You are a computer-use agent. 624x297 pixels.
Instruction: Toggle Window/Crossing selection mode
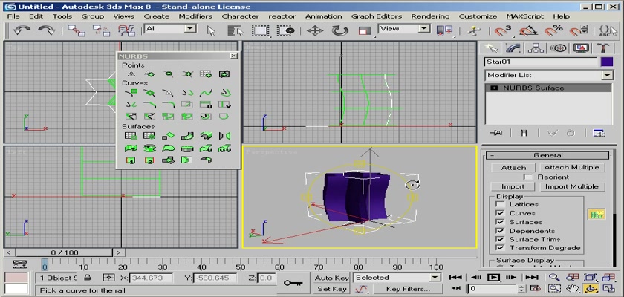286,30
